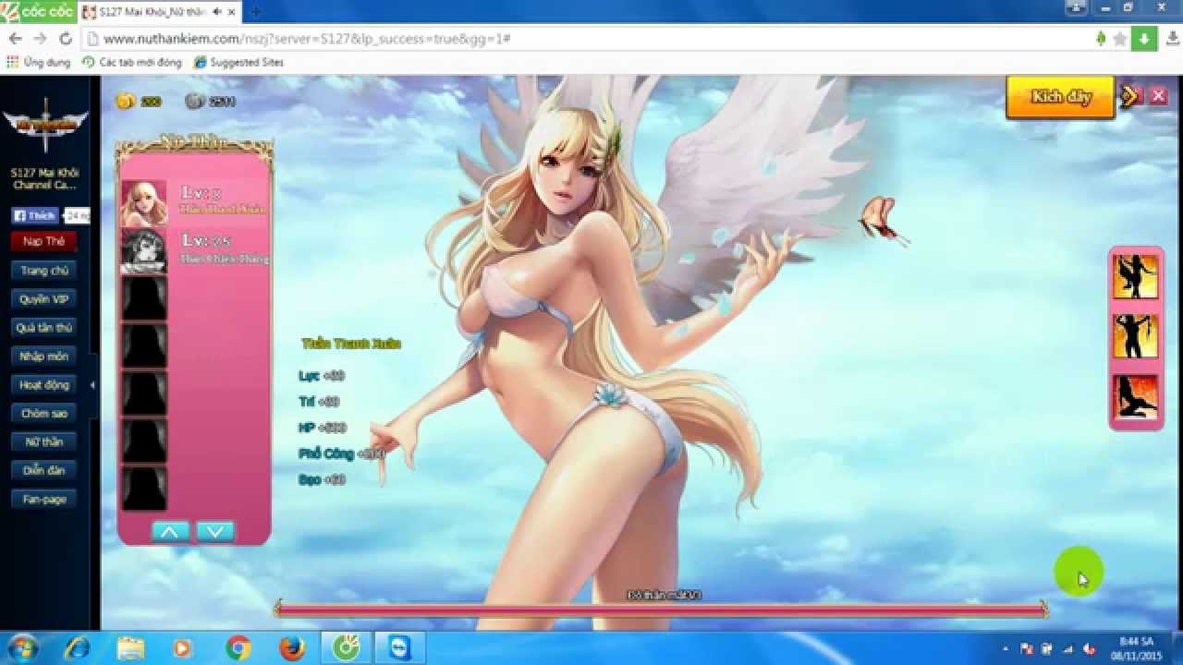The height and width of the screenshot is (665, 1183).
Task: Open Quyền VIP in the sidebar
Action: 43,298
